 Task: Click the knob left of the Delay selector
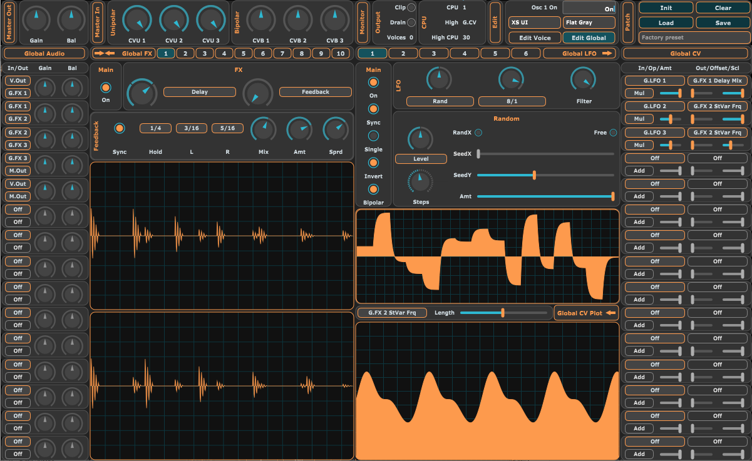click(142, 93)
